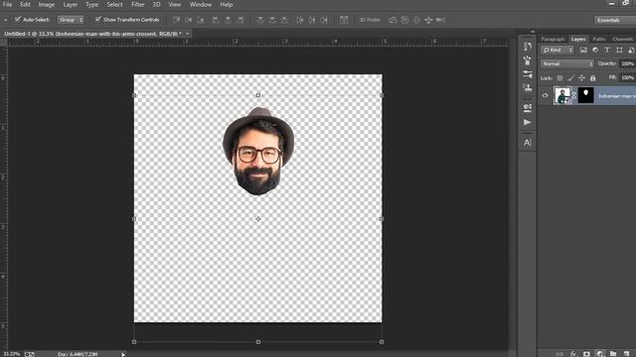The height and width of the screenshot is (357, 636).
Task: Open the Normal blend mode dropdown
Action: pyautogui.click(x=567, y=63)
